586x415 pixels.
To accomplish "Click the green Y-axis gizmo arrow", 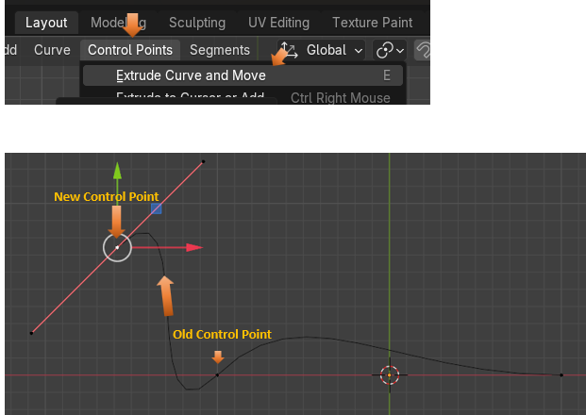I will tap(117, 170).
